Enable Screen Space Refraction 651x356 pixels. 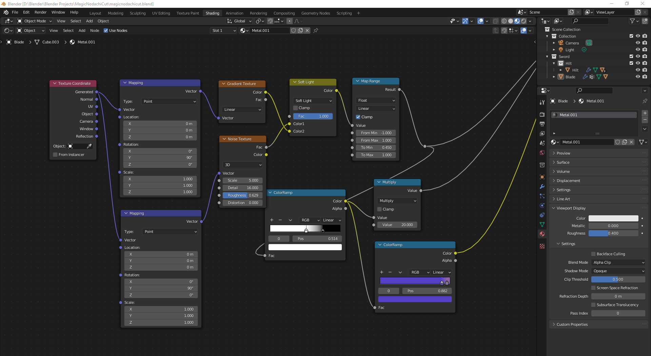click(x=593, y=288)
